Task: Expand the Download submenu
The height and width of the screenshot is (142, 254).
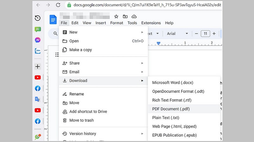Action: pos(104,80)
